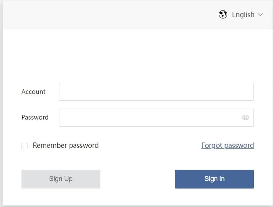The height and width of the screenshot is (207, 273).
Task: Click empty space between checkbox row and Forgot password
Action: [150, 146]
